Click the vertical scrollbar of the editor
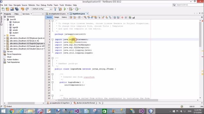The height and width of the screenshot is (114, 204). [x=200, y=34]
